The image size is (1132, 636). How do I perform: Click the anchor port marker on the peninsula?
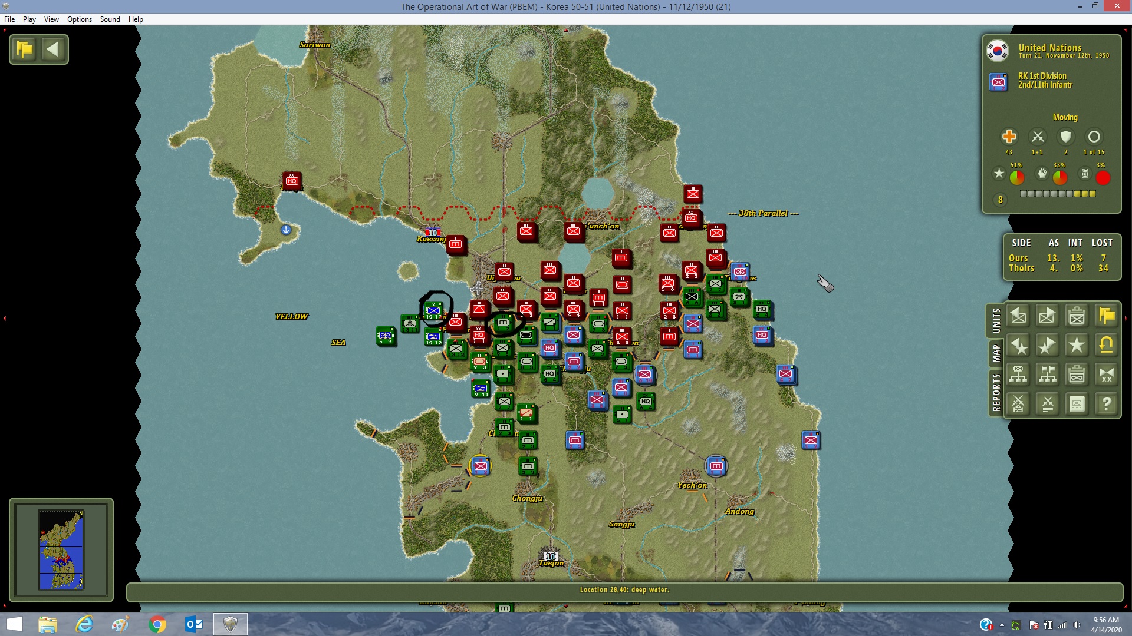(286, 230)
